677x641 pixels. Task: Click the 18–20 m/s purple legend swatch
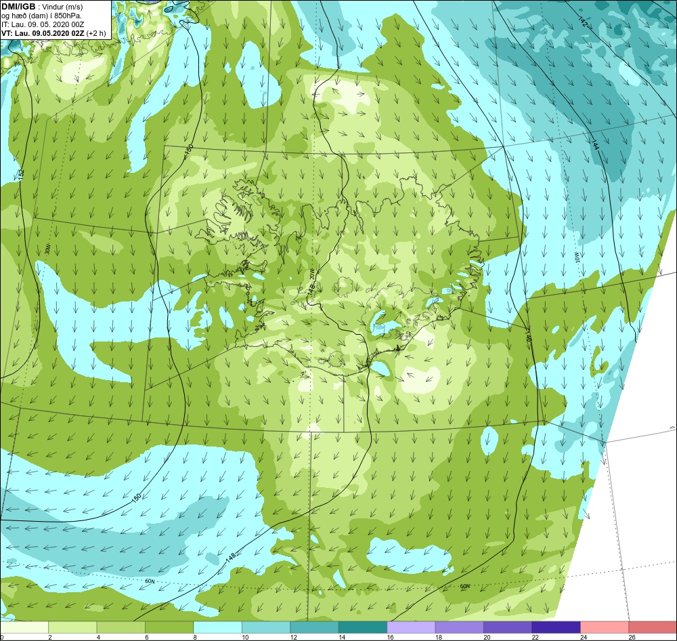point(460,627)
